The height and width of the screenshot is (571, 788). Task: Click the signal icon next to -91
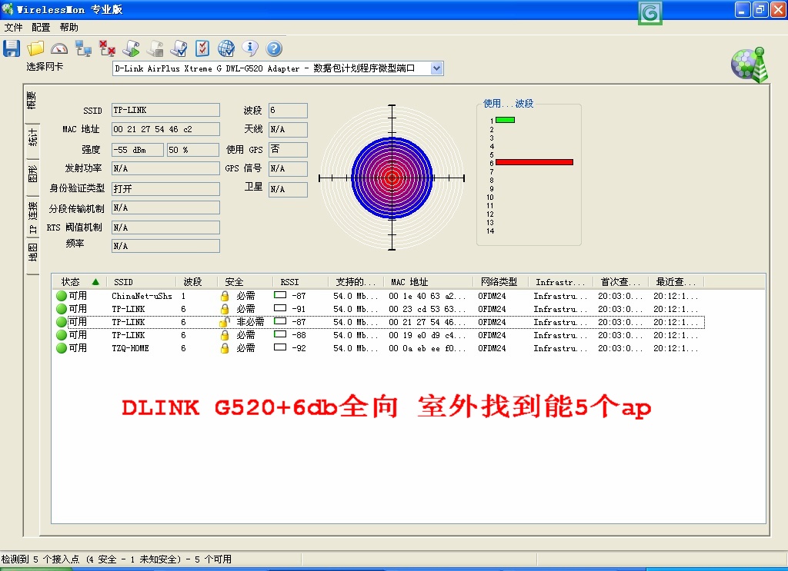click(280, 308)
